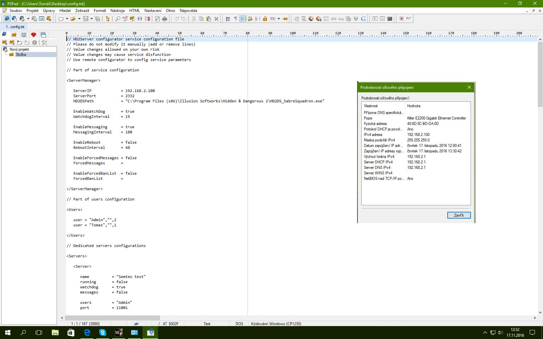This screenshot has height=339, width=543.
Task: Show hidden system tray icons chevron
Action: 485,333
